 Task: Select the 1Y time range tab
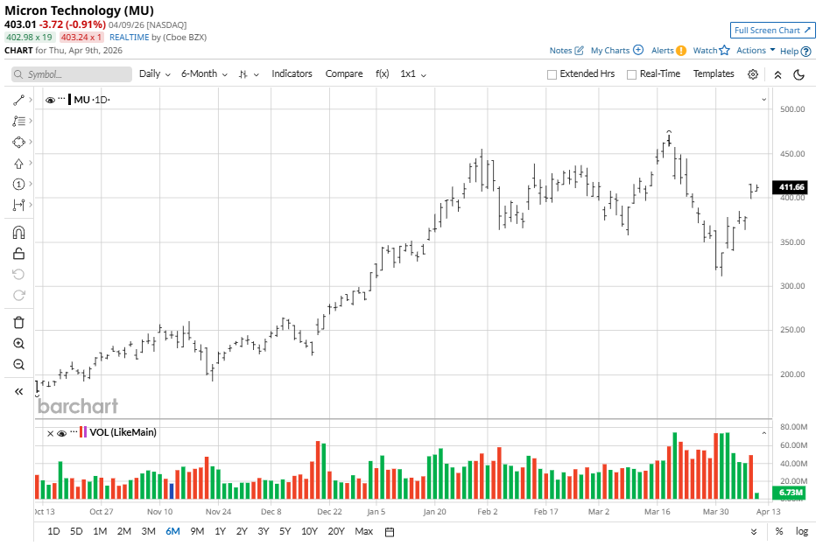click(x=220, y=531)
